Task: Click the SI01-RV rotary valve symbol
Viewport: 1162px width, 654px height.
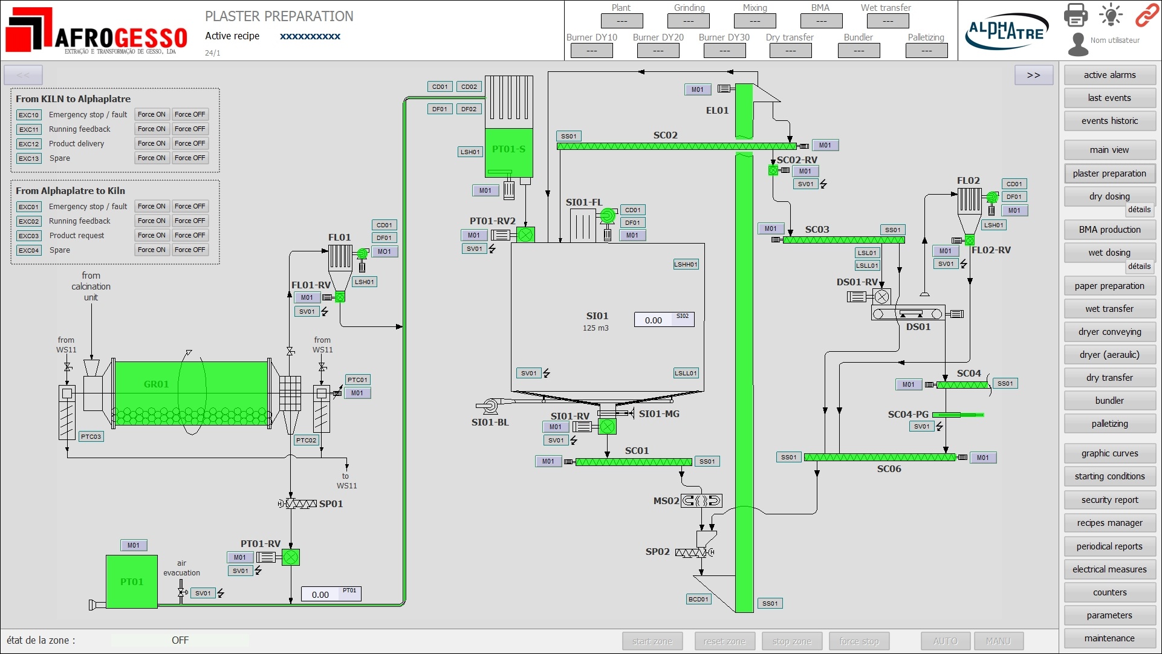Action: [607, 427]
